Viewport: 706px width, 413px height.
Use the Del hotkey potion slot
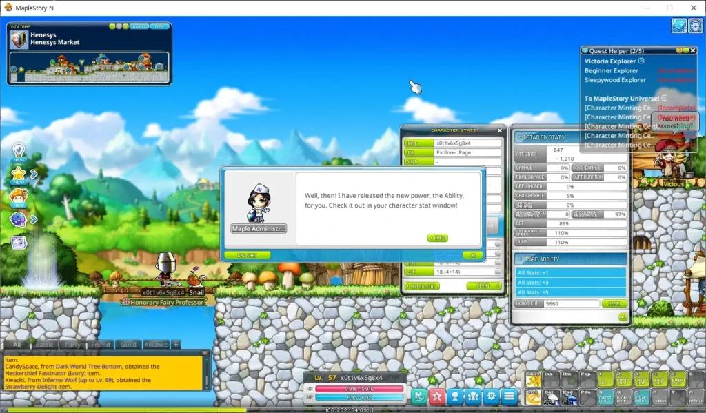(551, 397)
